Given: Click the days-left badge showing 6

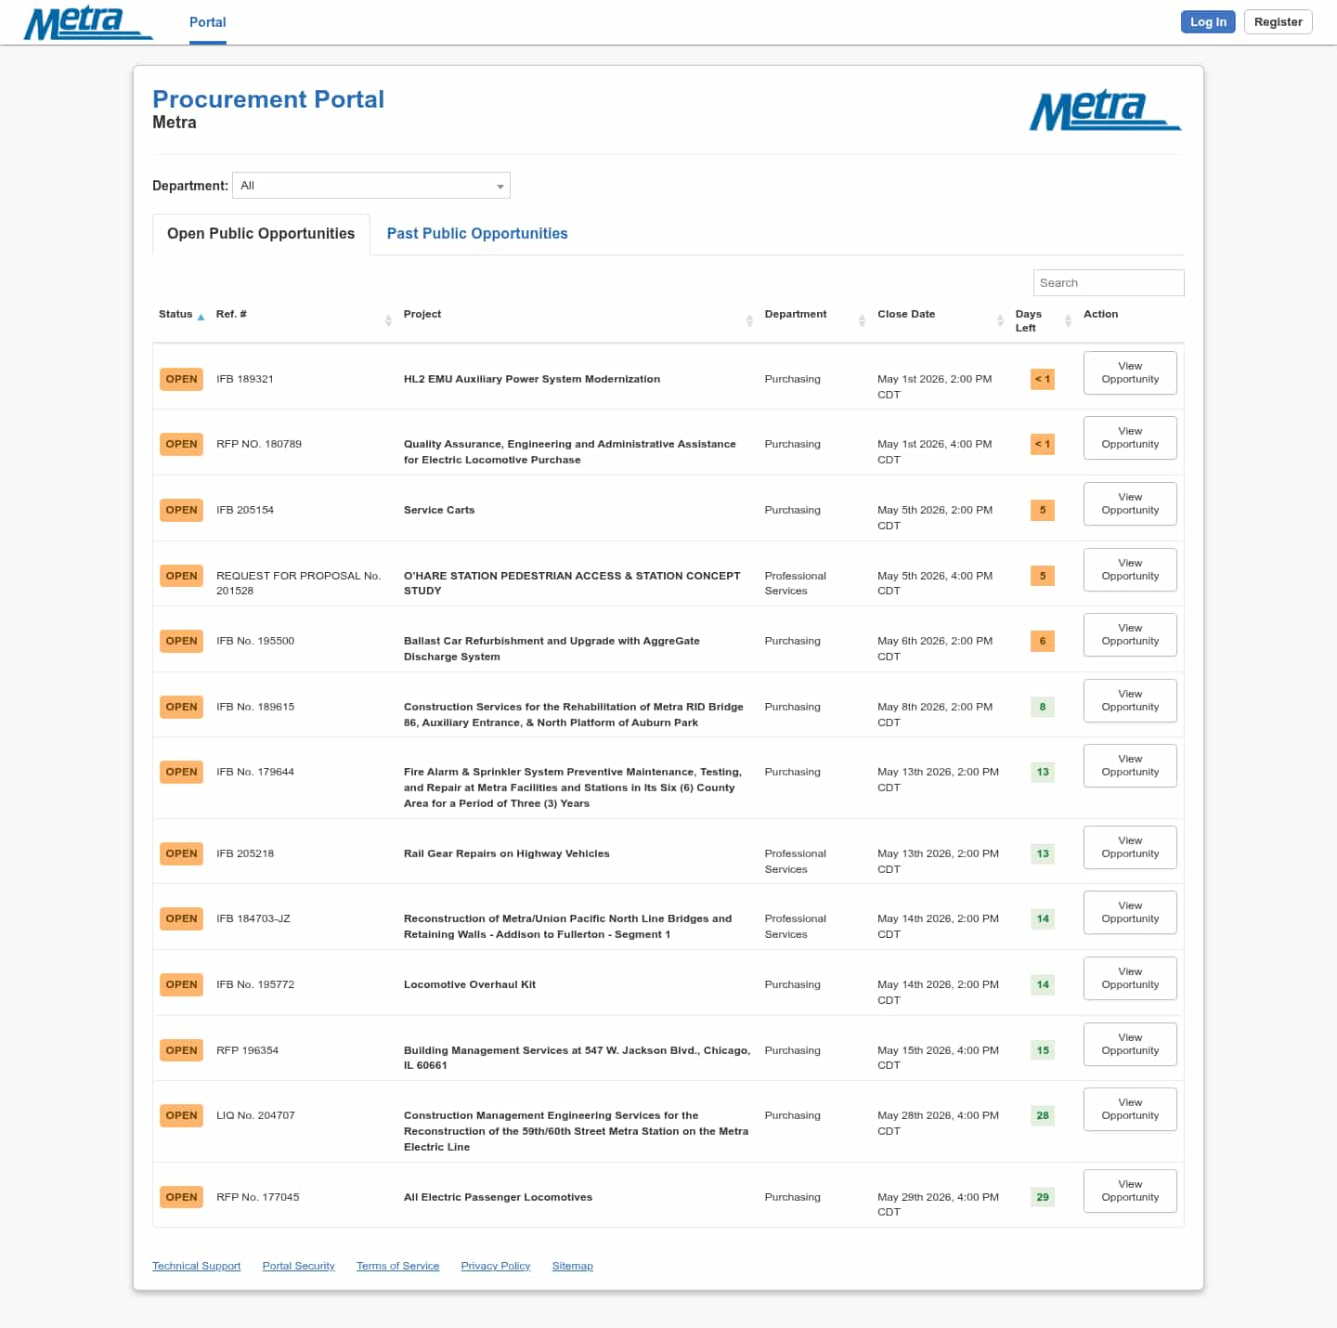Looking at the screenshot, I should (1043, 642).
